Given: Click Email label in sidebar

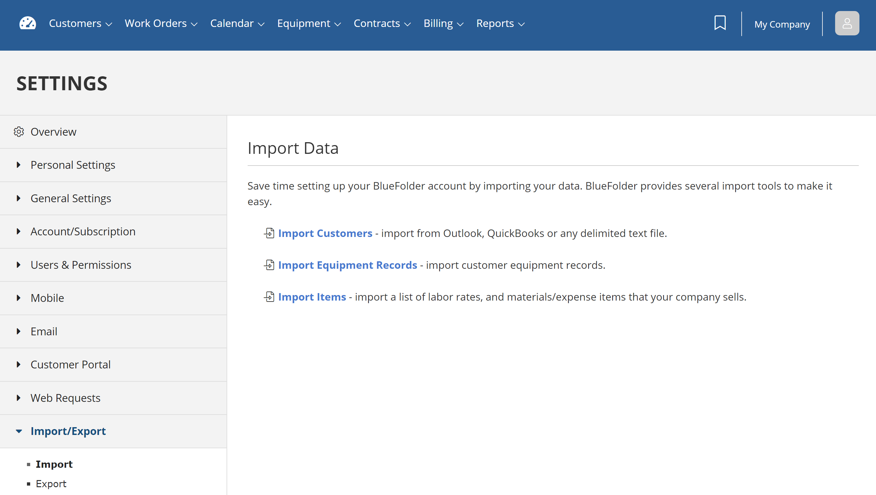Looking at the screenshot, I should coord(44,331).
